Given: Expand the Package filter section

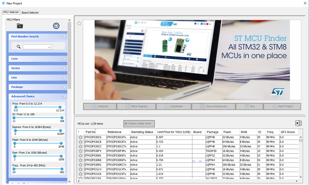Looking at the screenshot, I should click(63, 87).
